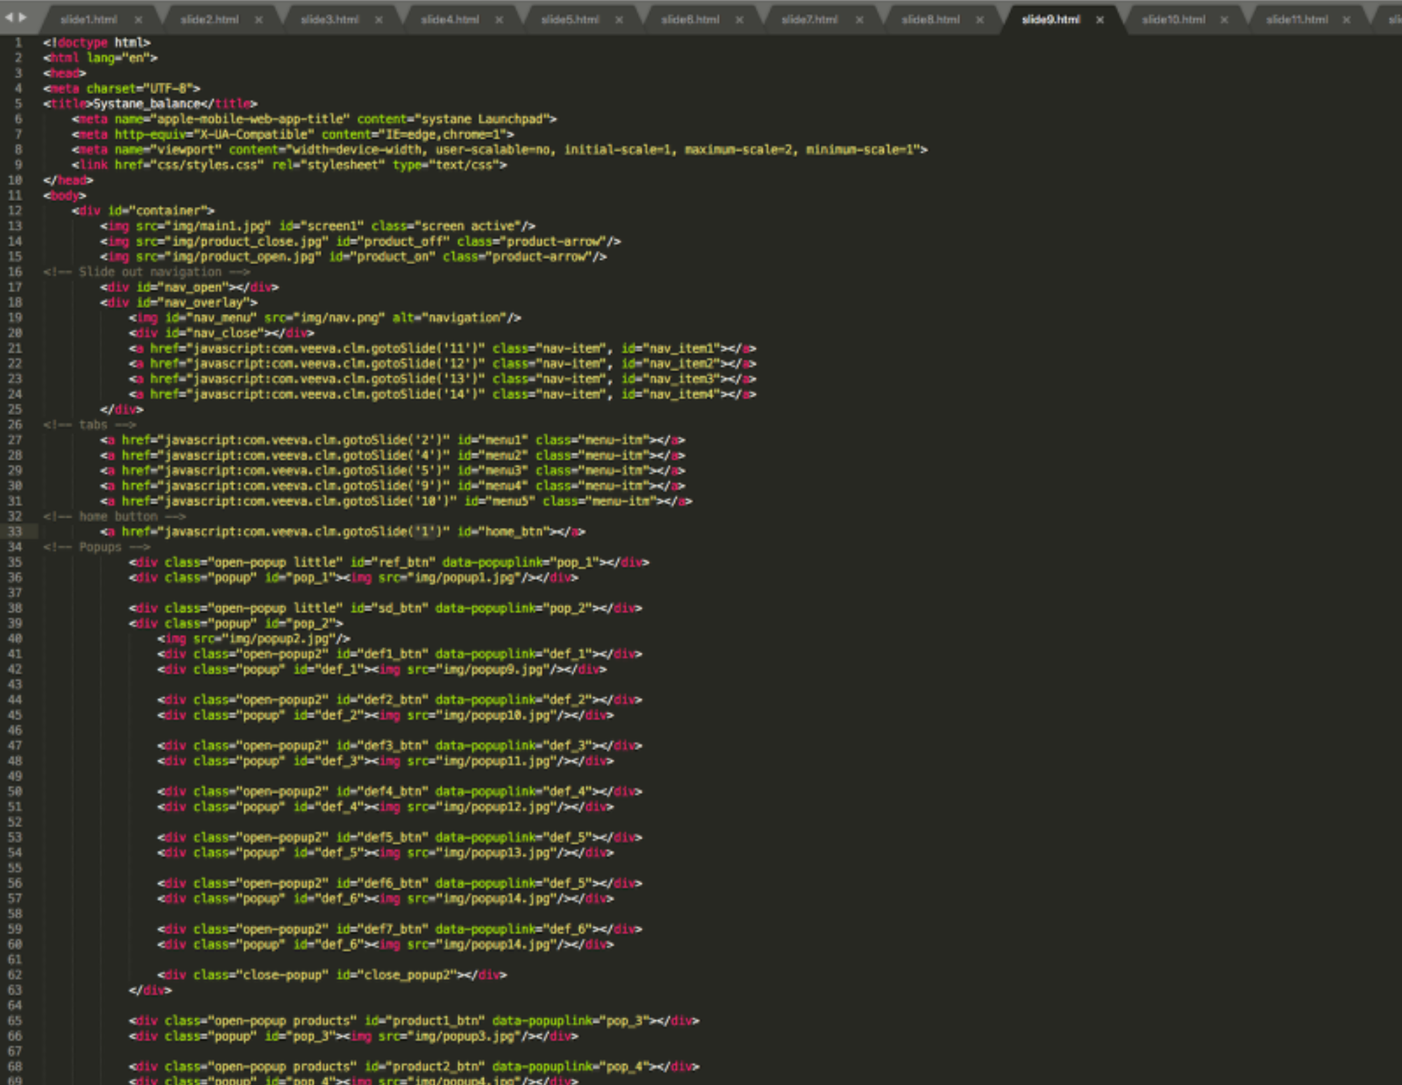Screen dimensions: 1402x1085
Task: Click the id value container
Action: click(168, 211)
